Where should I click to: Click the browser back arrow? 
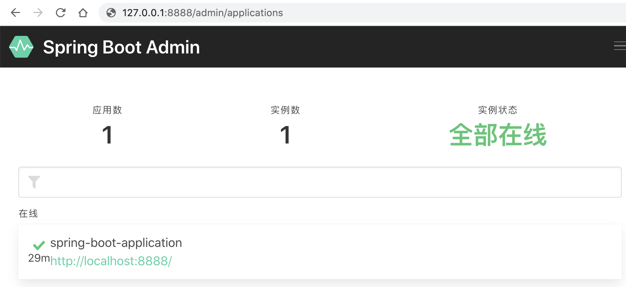pyautogui.click(x=15, y=13)
